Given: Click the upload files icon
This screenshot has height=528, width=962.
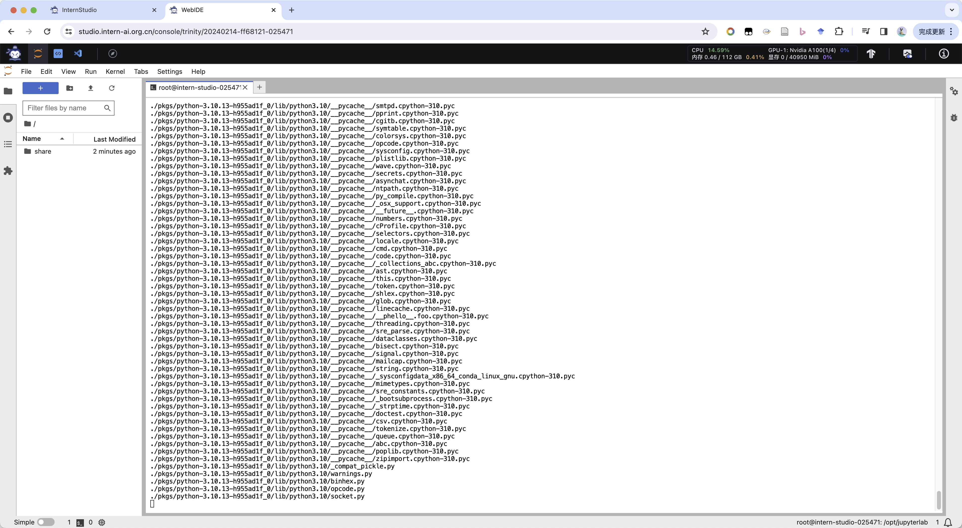Looking at the screenshot, I should (x=90, y=88).
